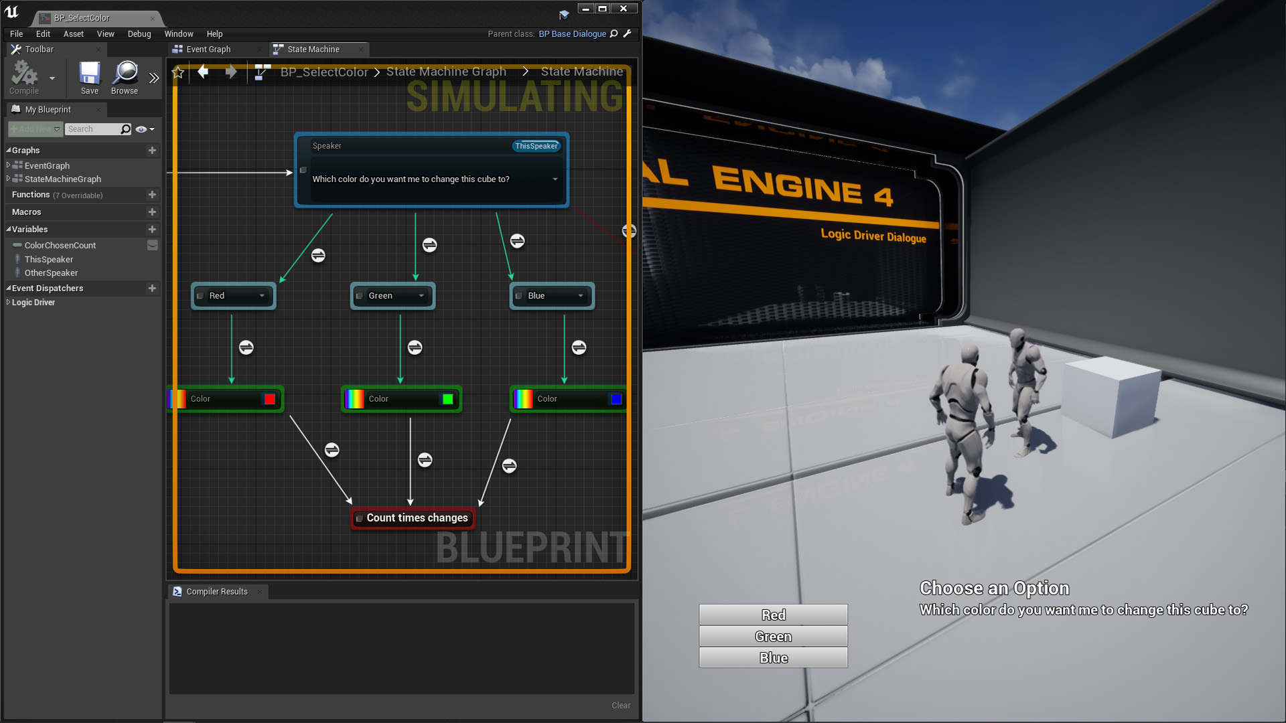Navigate back with the left arrow
Image resolution: width=1286 pixels, height=723 pixels.
click(x=203, y=72)
